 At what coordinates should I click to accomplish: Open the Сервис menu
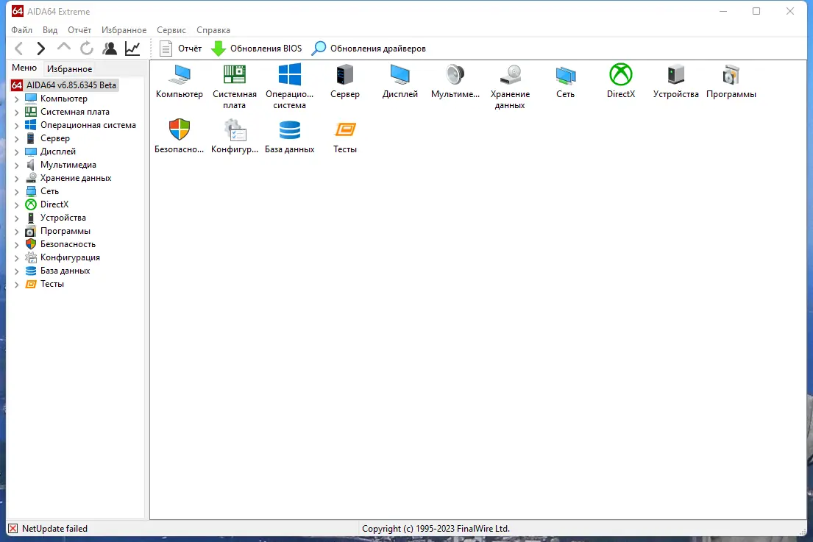coord(171,30)
